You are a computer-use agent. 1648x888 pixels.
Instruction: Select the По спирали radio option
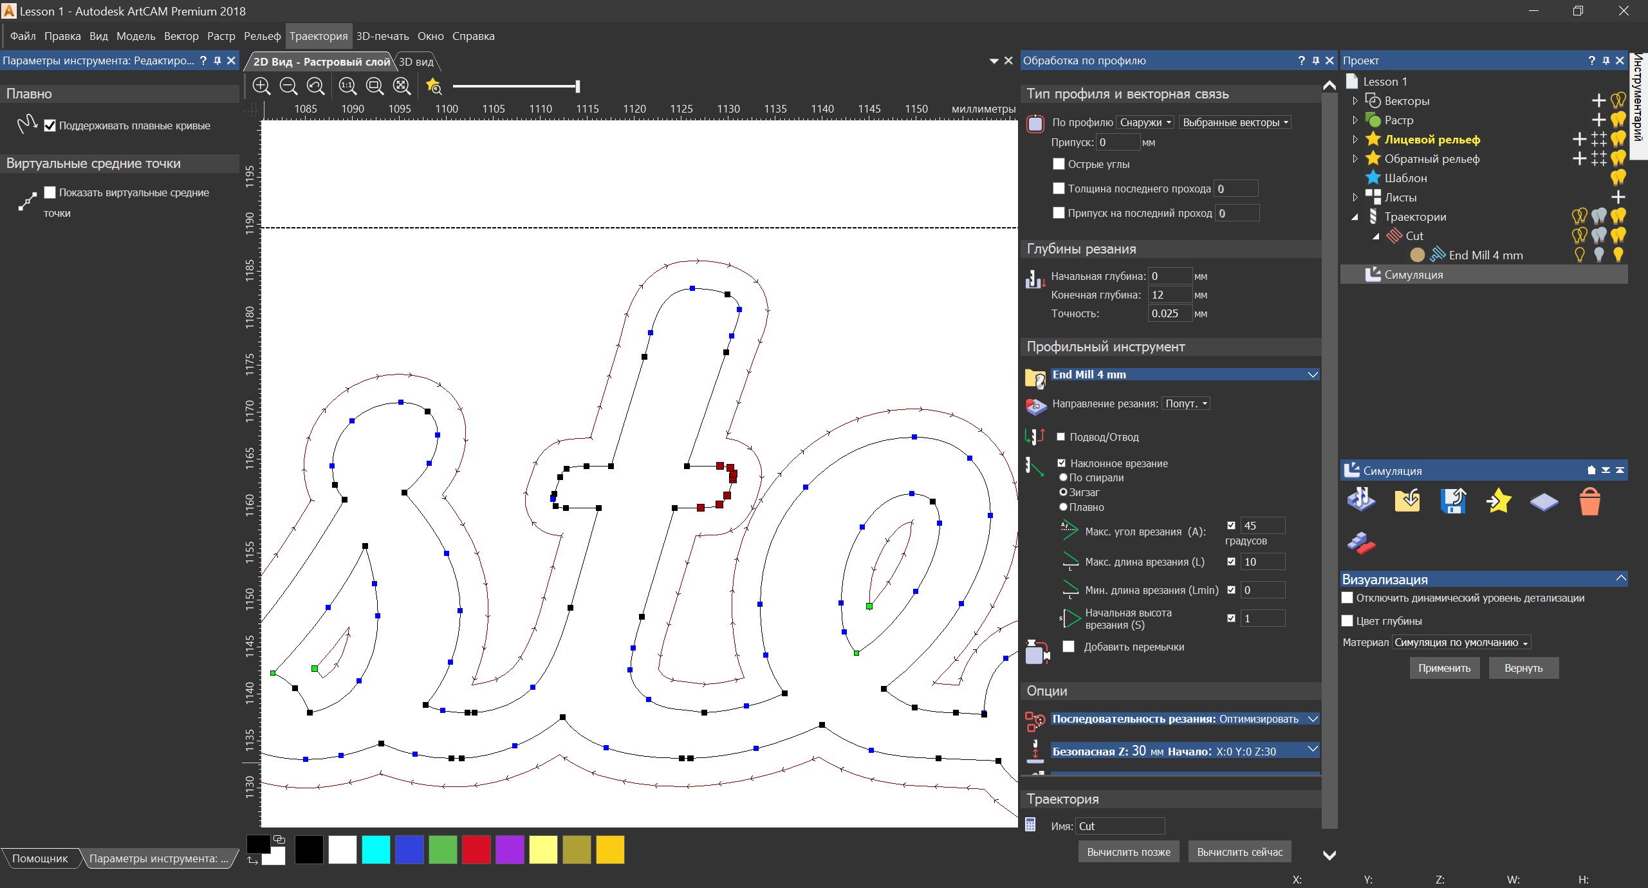click(1063, 477)
